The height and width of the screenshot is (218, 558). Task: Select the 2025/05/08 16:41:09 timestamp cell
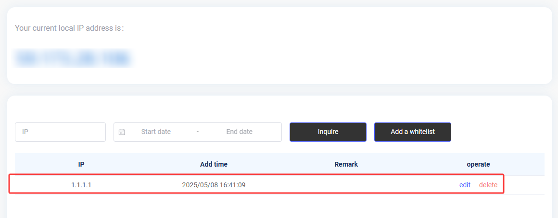coord(214,185)
